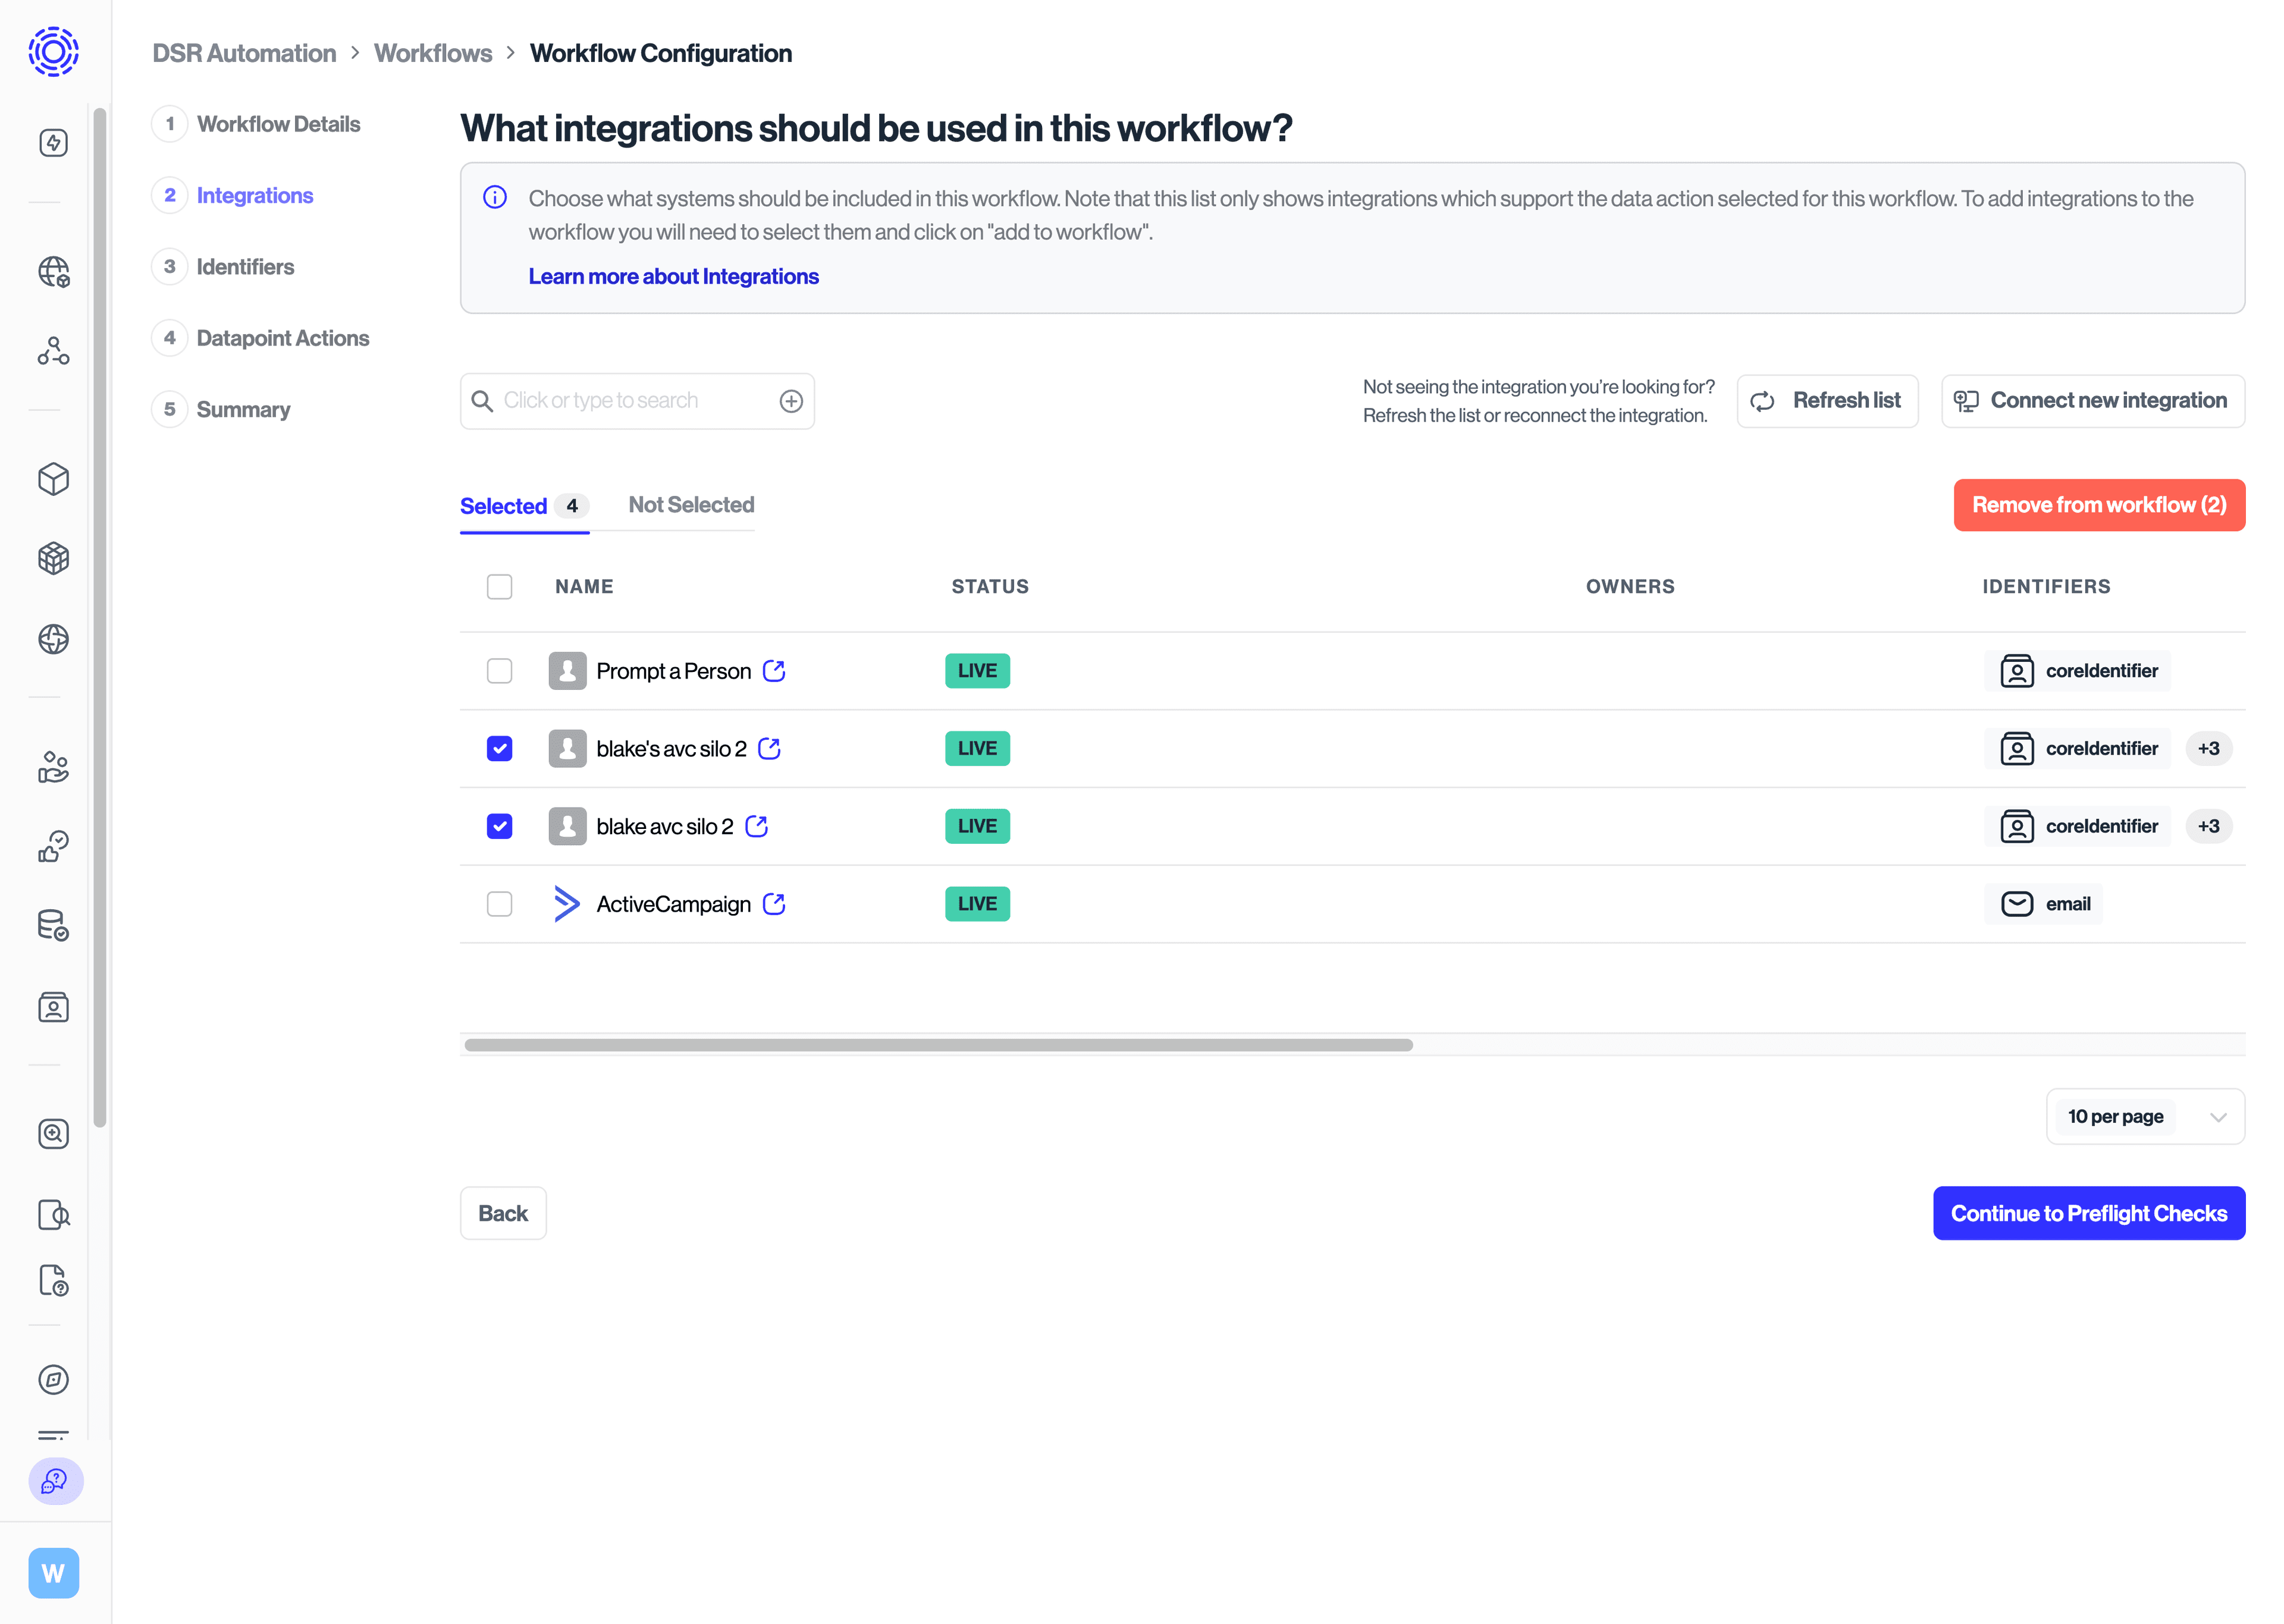Select the cube icon in left sidebar

[x=53, y=479]
